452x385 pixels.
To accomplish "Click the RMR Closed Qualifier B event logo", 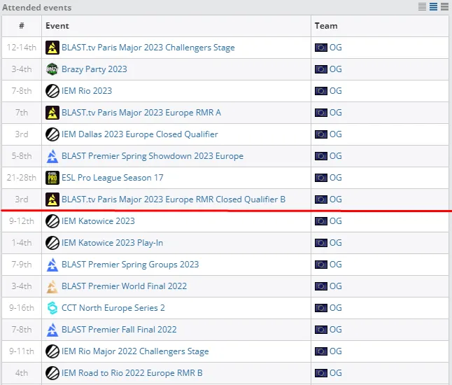I will click(x=52, y=199).
